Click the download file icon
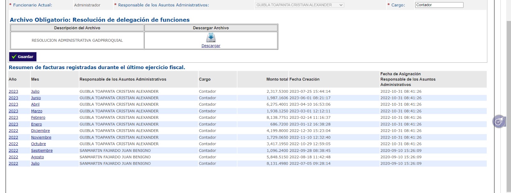Viewport: 511px width, 193px height. (x=211, y=38)
